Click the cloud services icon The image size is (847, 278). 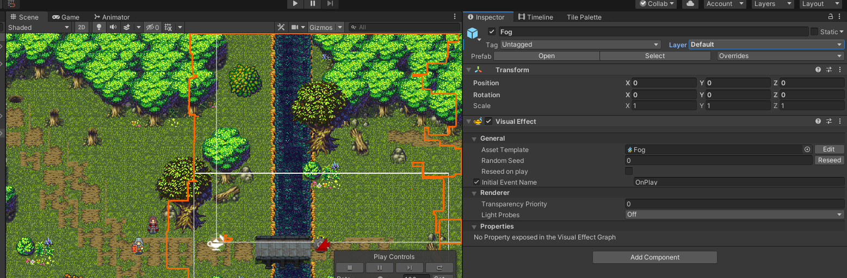690,4
